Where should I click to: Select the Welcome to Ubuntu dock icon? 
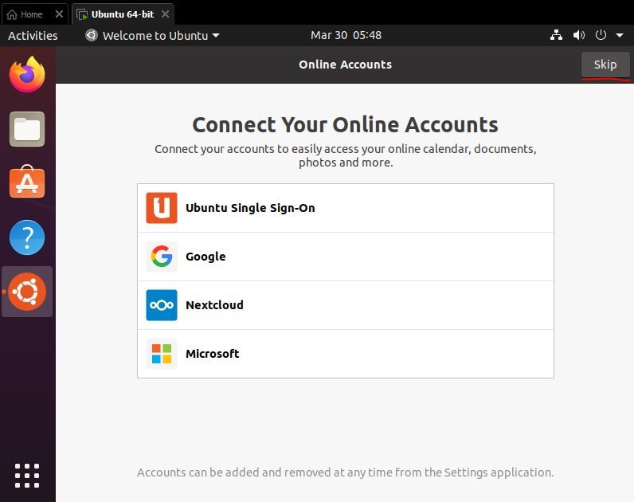tap(27, 292)
